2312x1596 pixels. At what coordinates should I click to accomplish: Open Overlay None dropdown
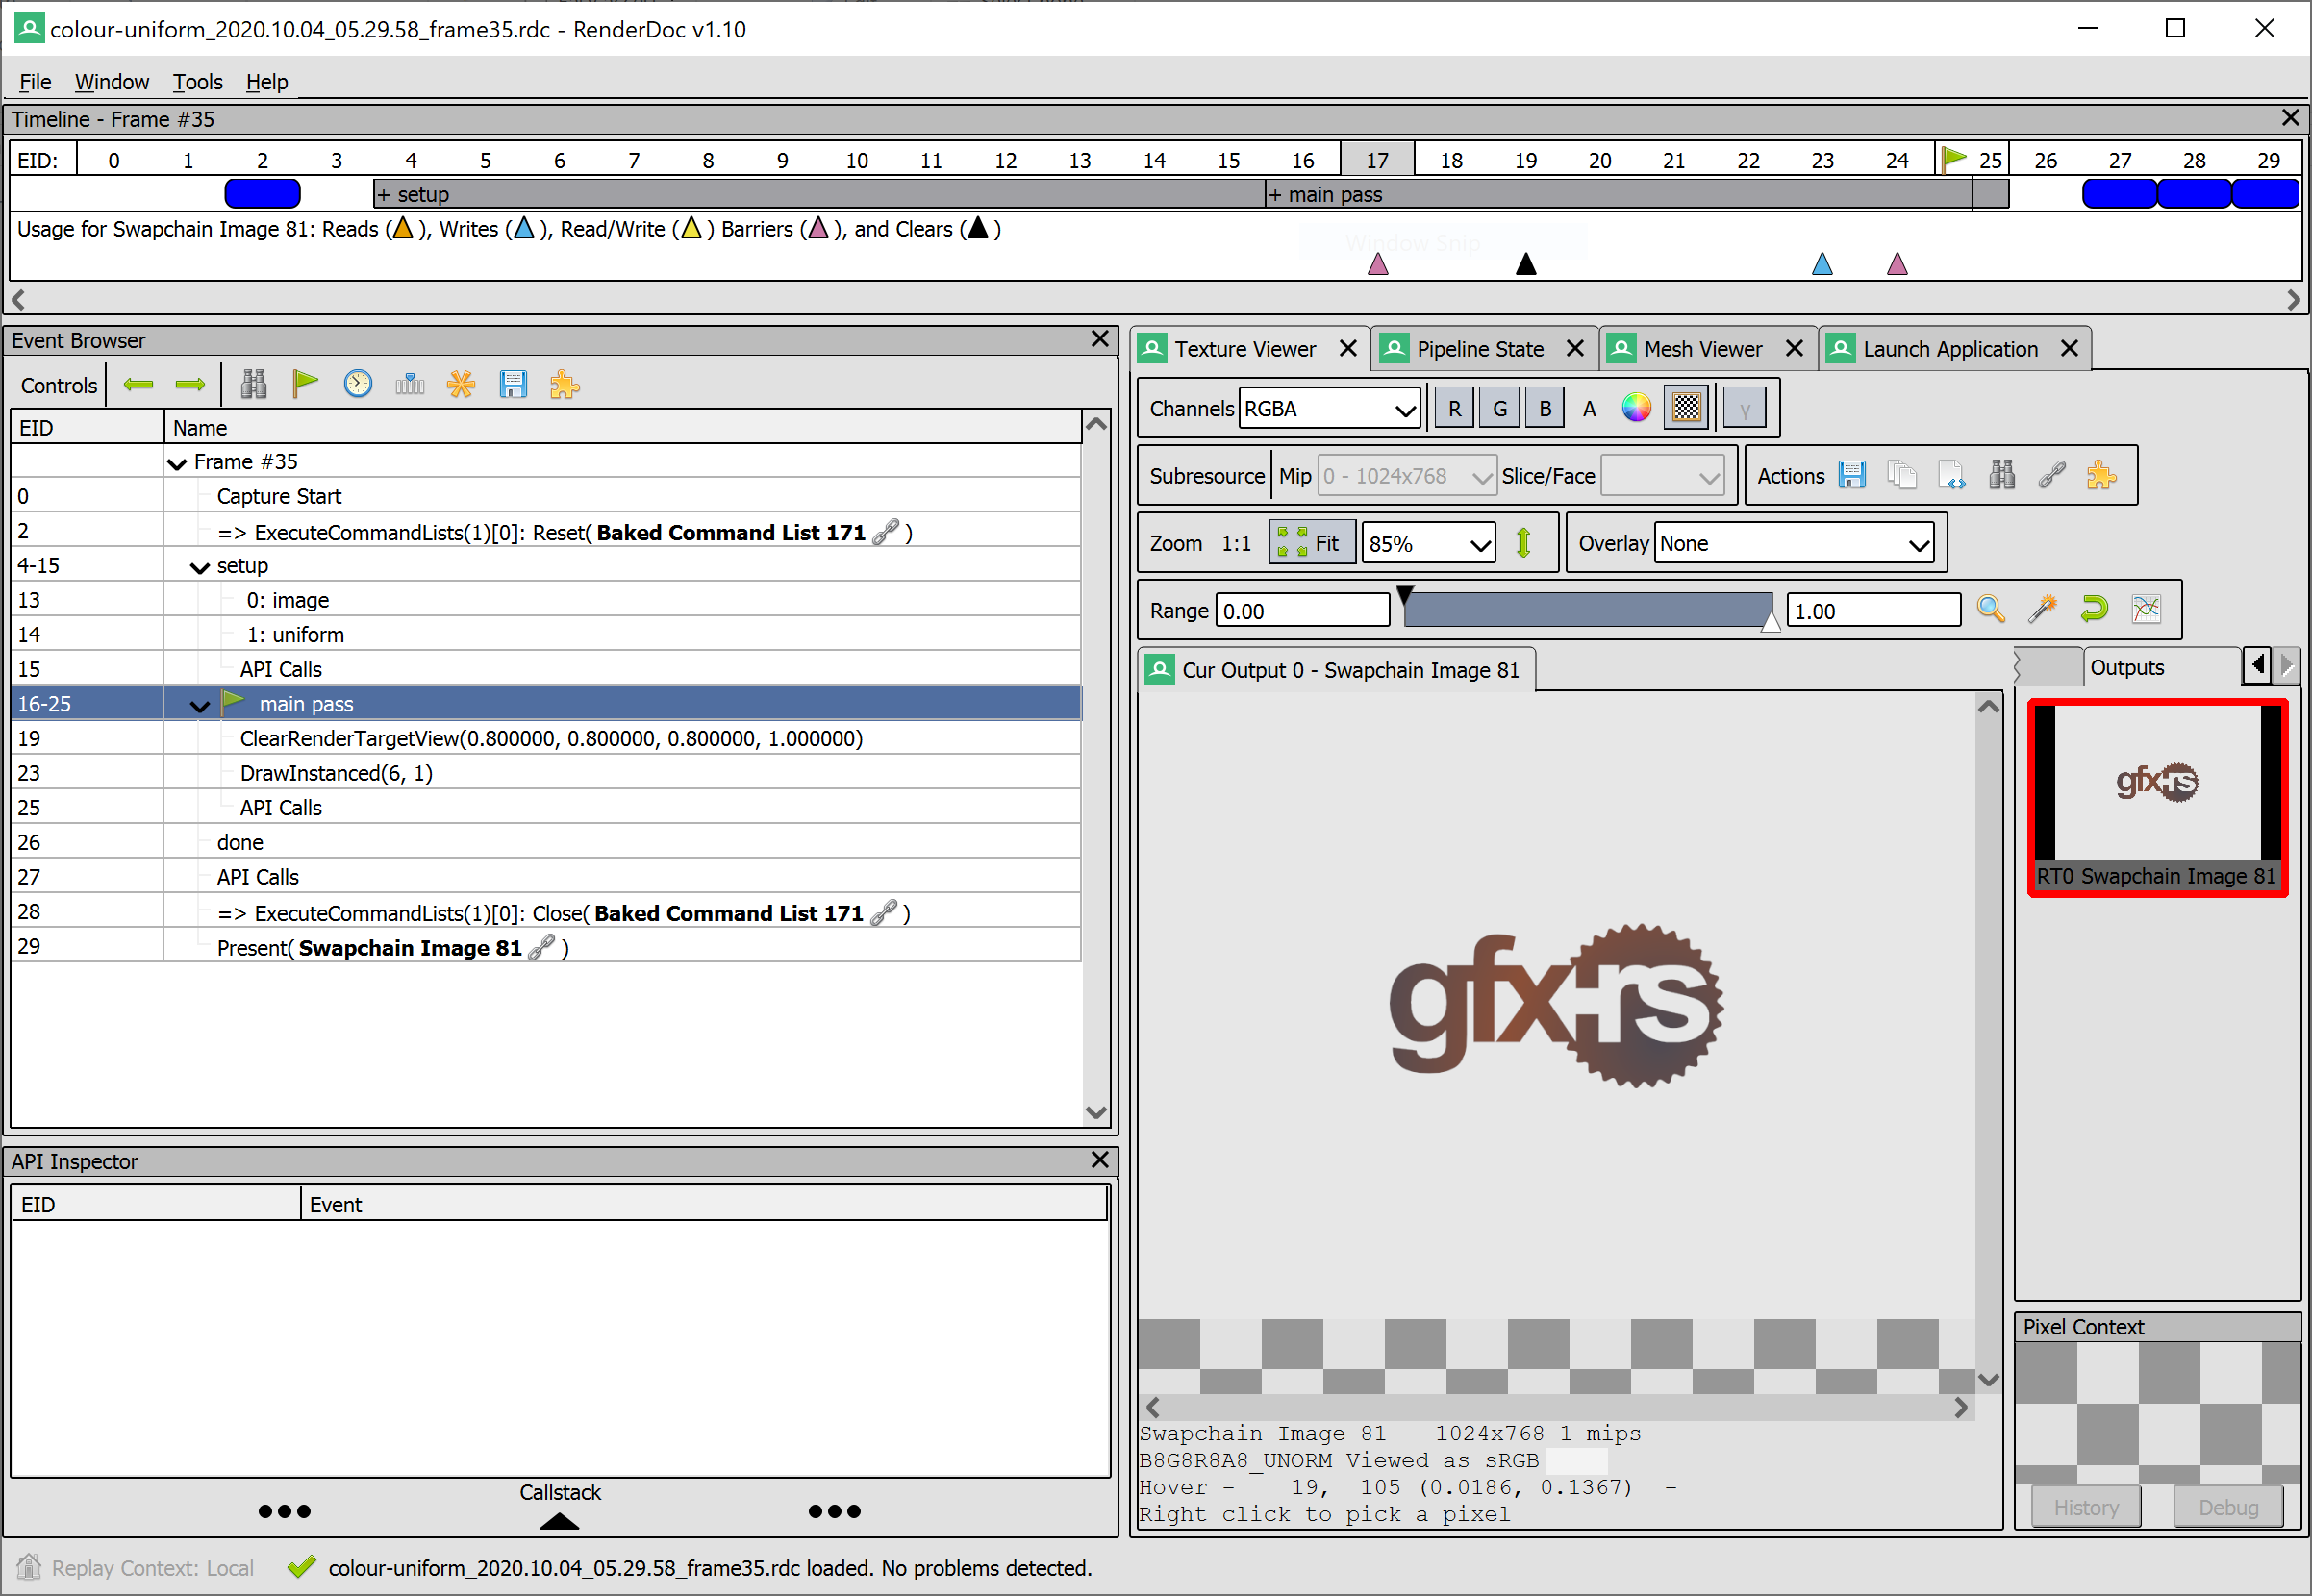pos(1794,544)
